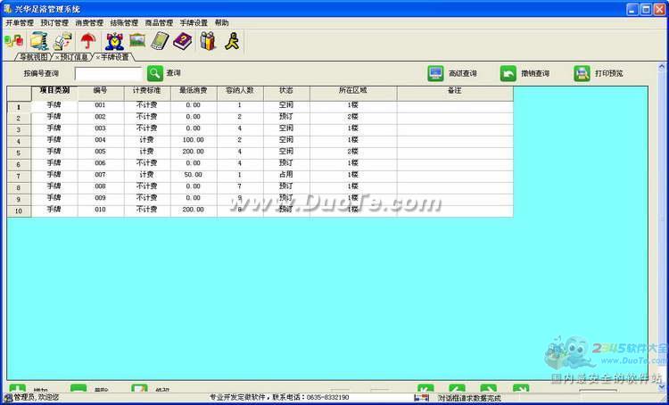Click the 容纳人数 column header
The height and width of the screenshot is (405, 669).
tap(240, 93)
